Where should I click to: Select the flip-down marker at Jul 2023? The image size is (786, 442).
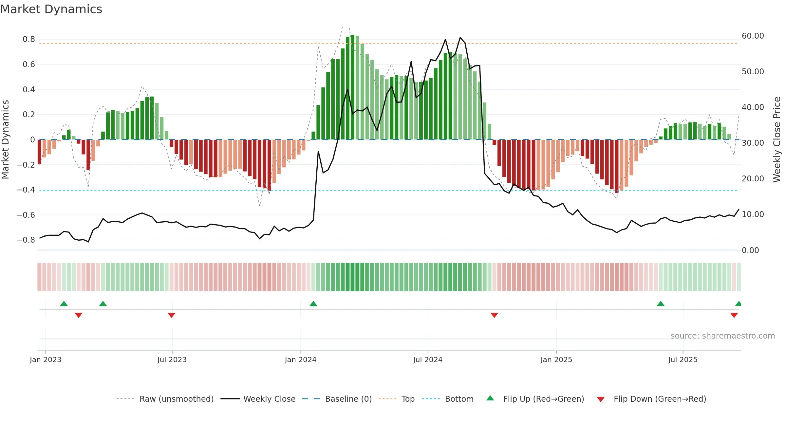172,315
